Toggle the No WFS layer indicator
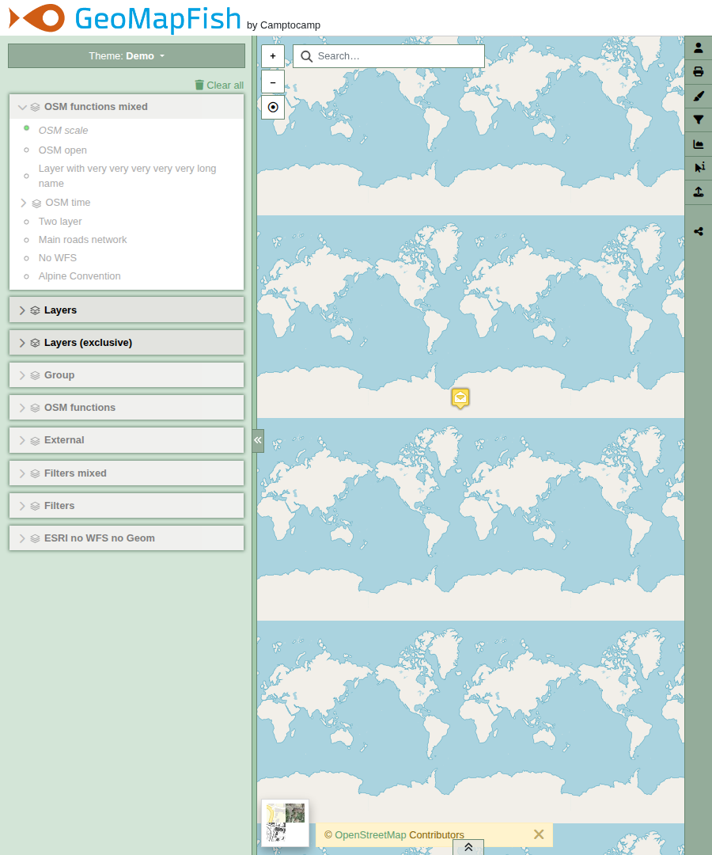Screen dimensions: 712x855 (26, 258)
